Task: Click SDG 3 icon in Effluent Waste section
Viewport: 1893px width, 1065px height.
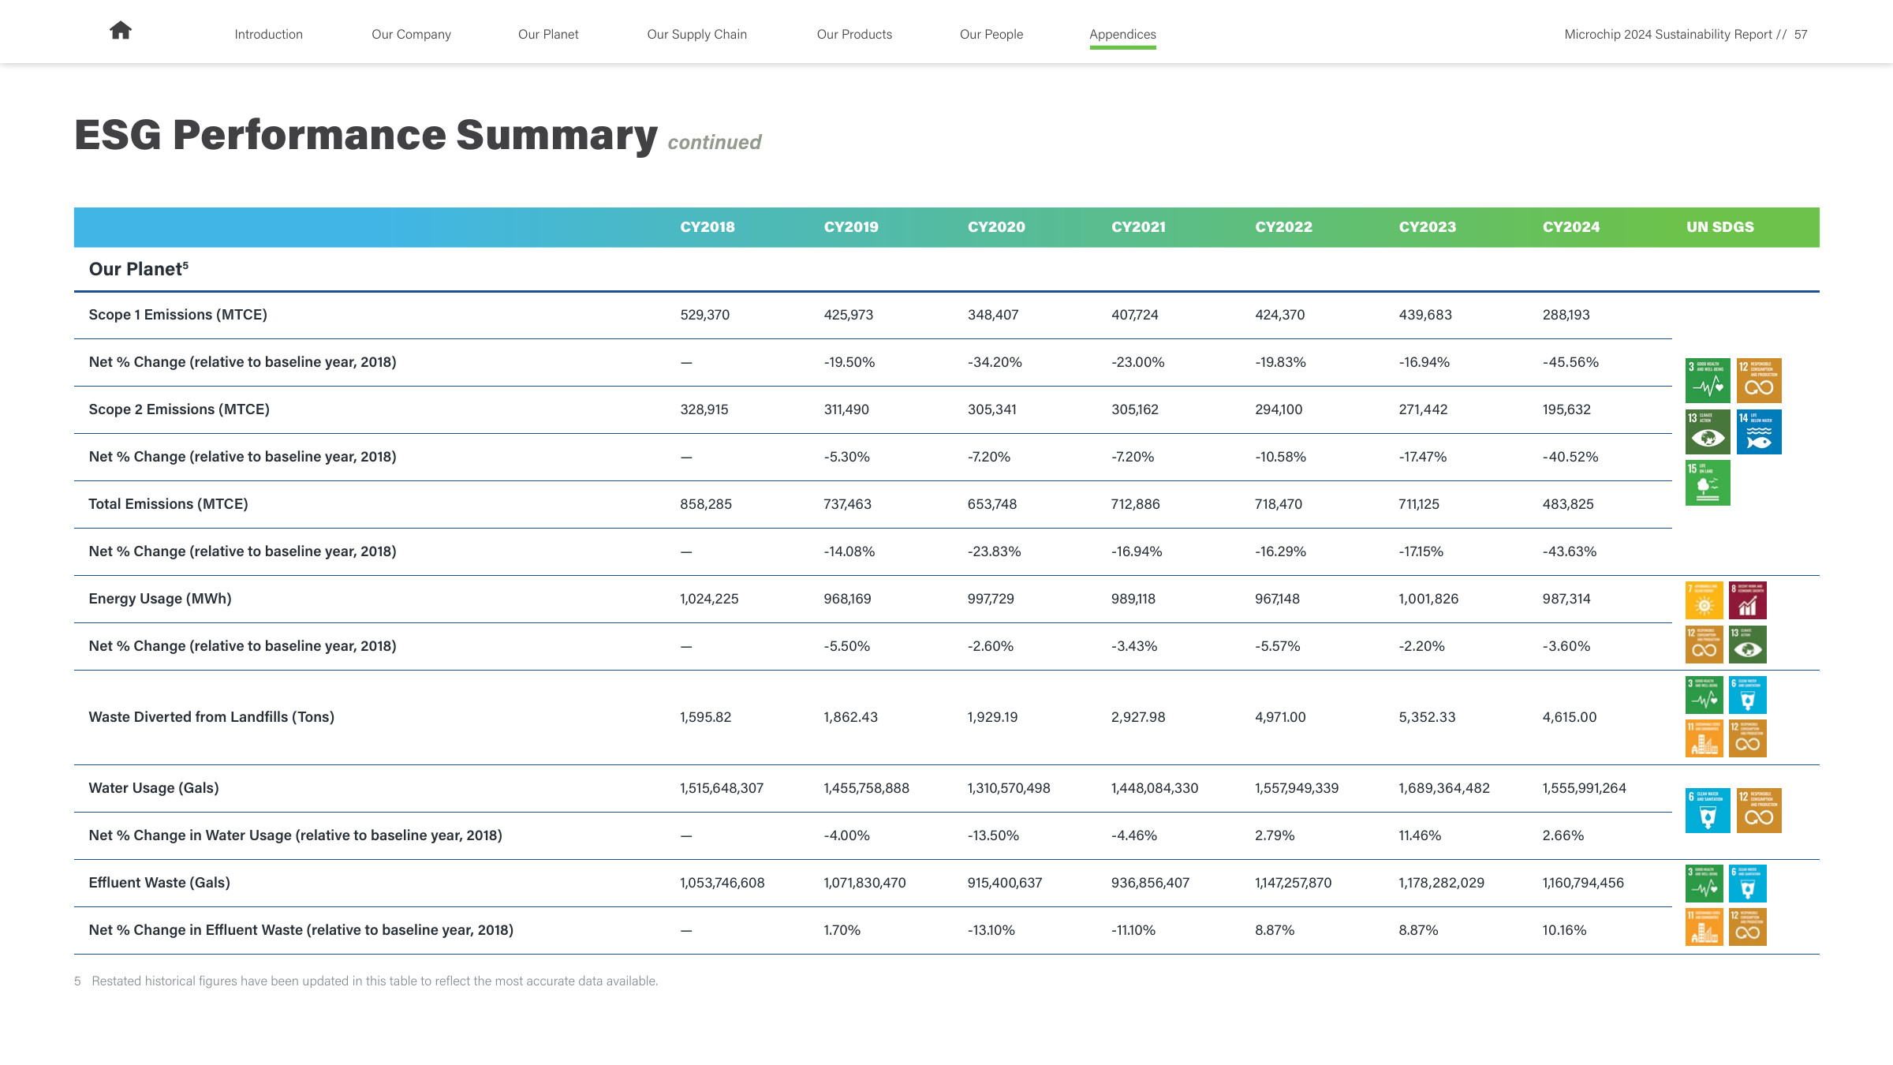Action: [1704, 884]
